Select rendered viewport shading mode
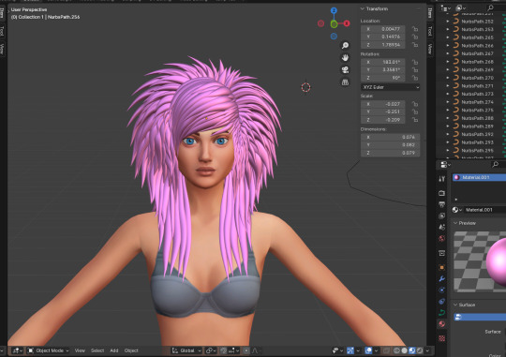 [x=420, y=350]
